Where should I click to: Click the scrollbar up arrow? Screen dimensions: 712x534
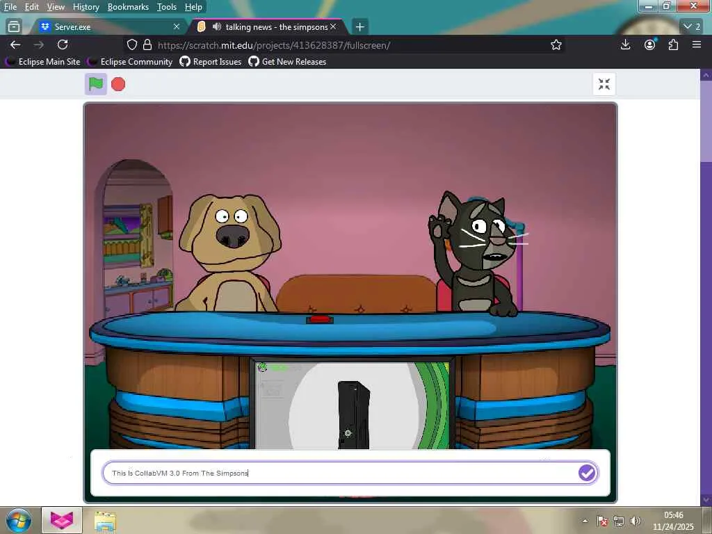[x=706, y=75]
